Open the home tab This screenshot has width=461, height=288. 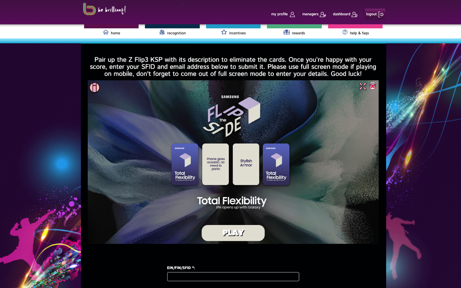click(111, 32)
